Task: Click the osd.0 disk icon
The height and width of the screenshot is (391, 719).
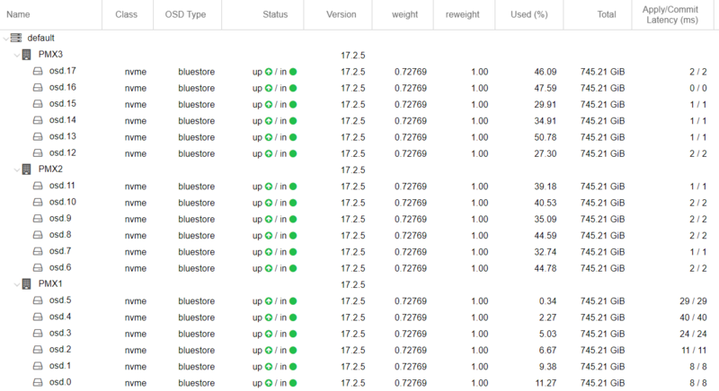Action: coord(38,382)
